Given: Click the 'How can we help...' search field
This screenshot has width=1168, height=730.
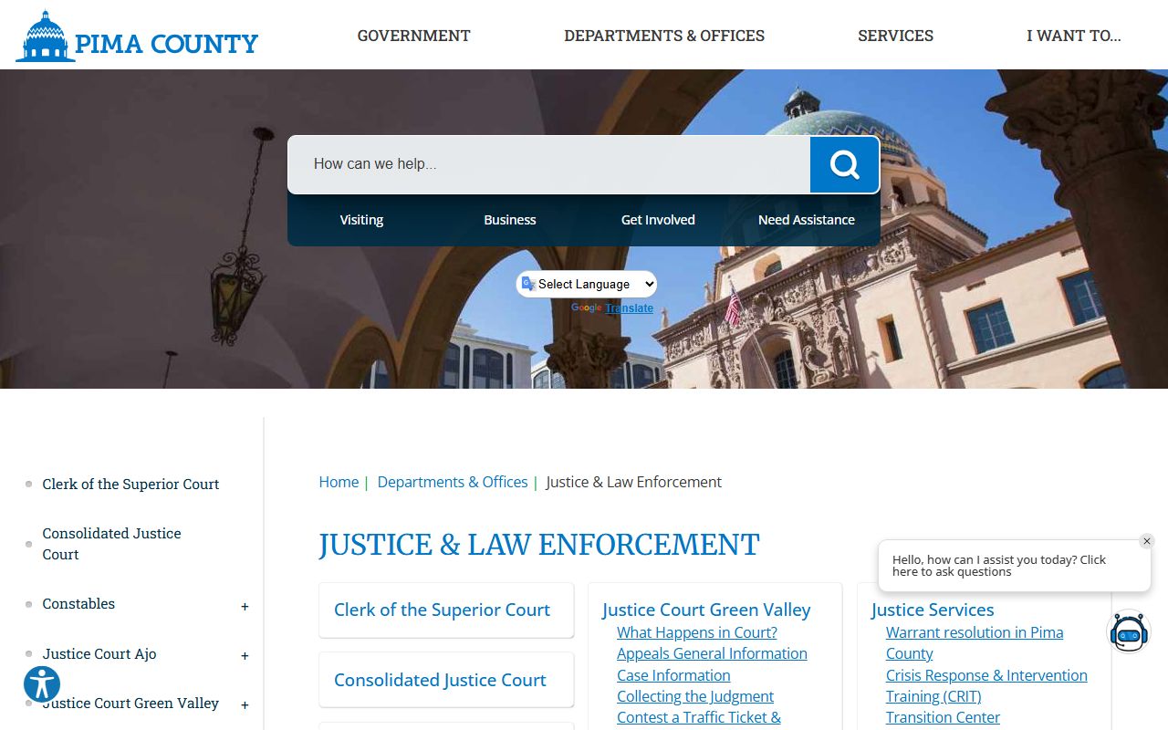Looking at the screenshot, I should [549, 164].
